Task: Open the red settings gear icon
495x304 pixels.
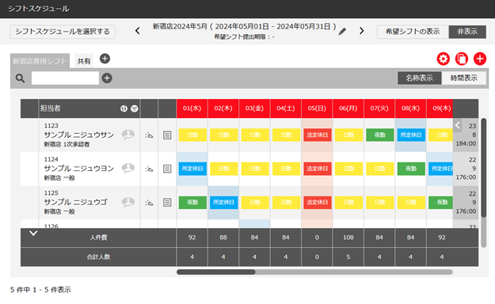Action: [444, 59]
